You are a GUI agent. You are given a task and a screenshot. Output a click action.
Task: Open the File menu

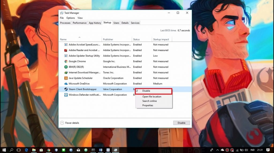[x=62, y=18]
